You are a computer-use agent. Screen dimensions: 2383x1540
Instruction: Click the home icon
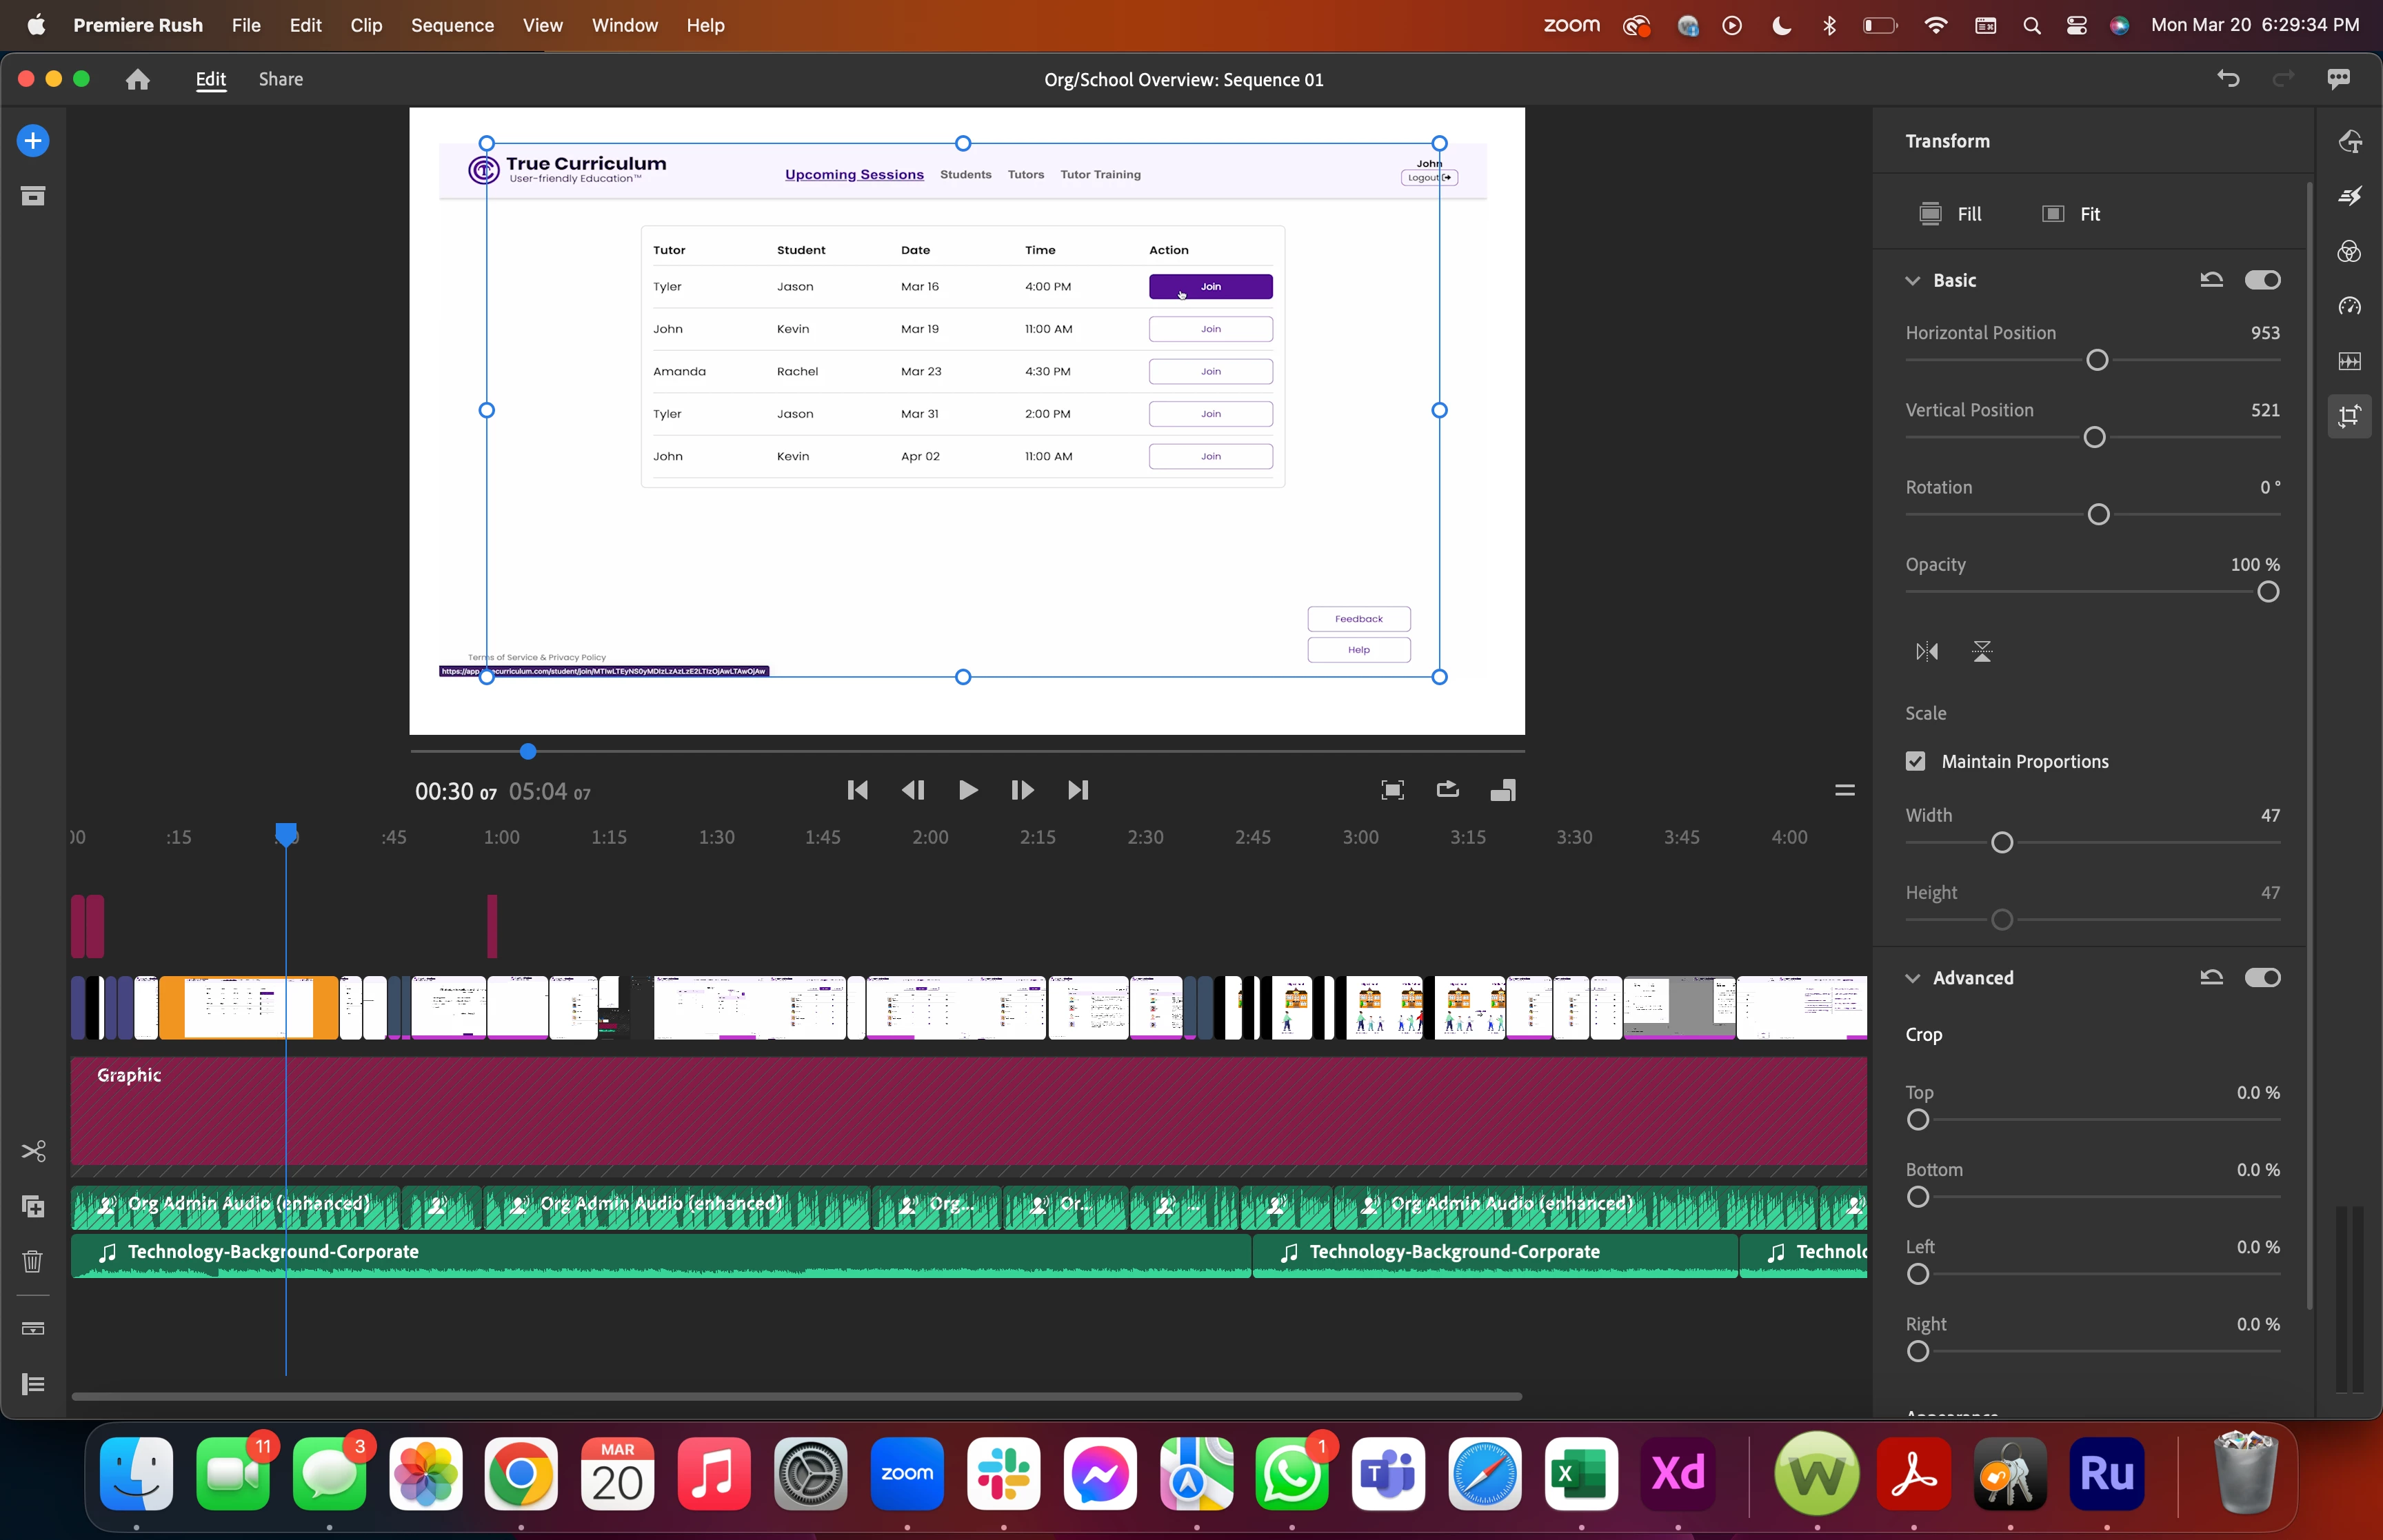tap(138, 79)
